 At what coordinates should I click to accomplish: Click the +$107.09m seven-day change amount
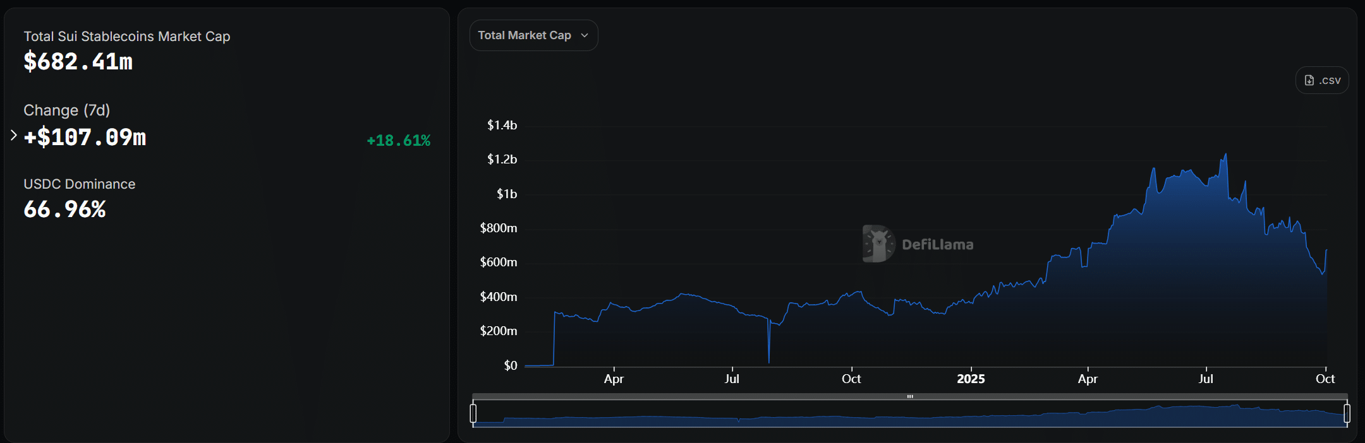click(x=85, y=137)
